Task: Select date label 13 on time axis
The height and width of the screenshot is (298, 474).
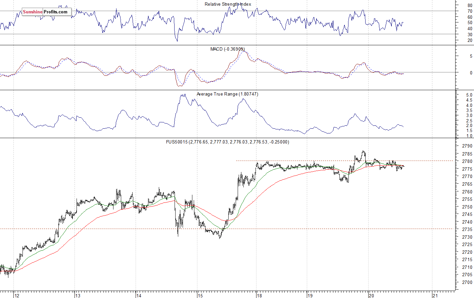Action: 78,296
